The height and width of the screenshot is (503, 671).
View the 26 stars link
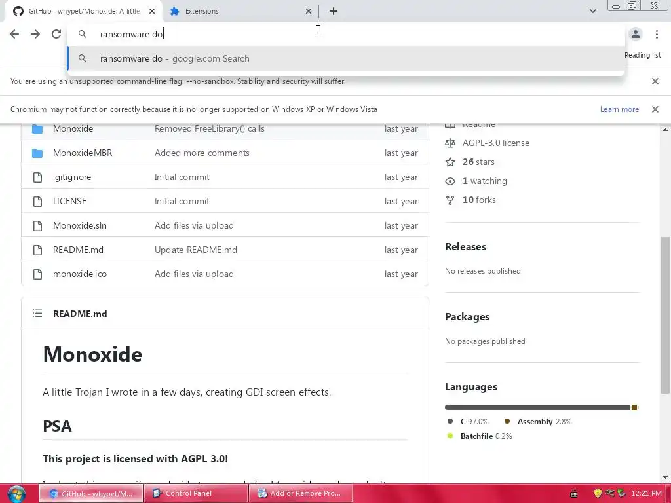coord(478,162)
